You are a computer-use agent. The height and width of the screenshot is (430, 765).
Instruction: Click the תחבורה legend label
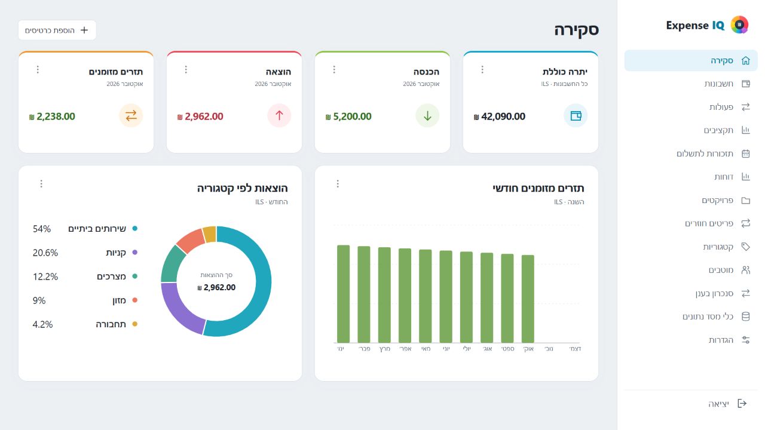(x=111, y=324)
